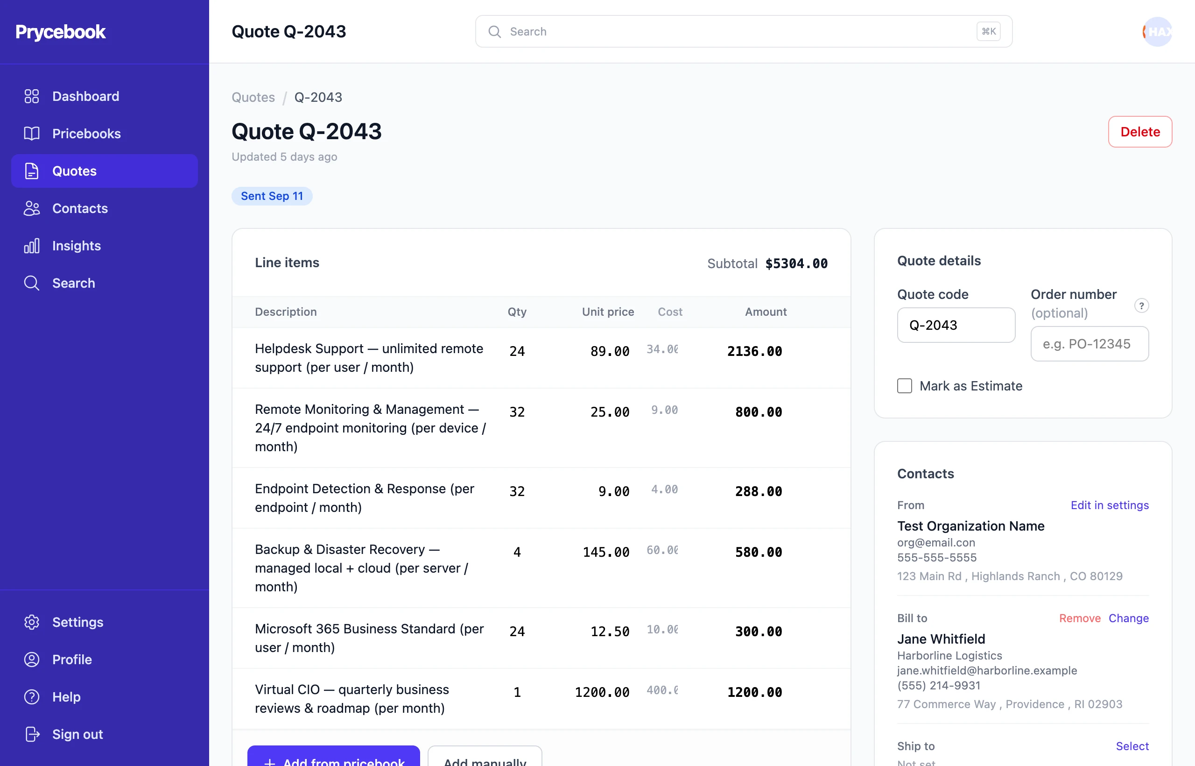This screenshot has height=766, width=1195.
Task: Click the magnifier icon in the top search bar
Action: coord(495,31)
